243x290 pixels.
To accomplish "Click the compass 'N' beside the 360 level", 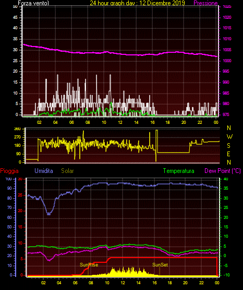I will pyautogui.click(x=229, y=128).
